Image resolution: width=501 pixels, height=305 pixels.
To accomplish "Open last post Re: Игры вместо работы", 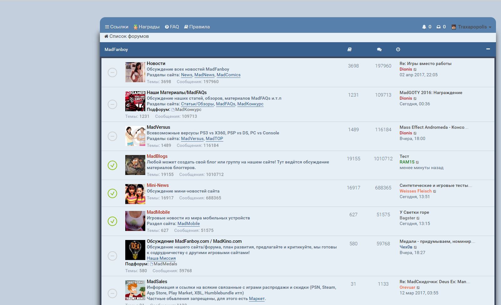I will click(426, 64).
